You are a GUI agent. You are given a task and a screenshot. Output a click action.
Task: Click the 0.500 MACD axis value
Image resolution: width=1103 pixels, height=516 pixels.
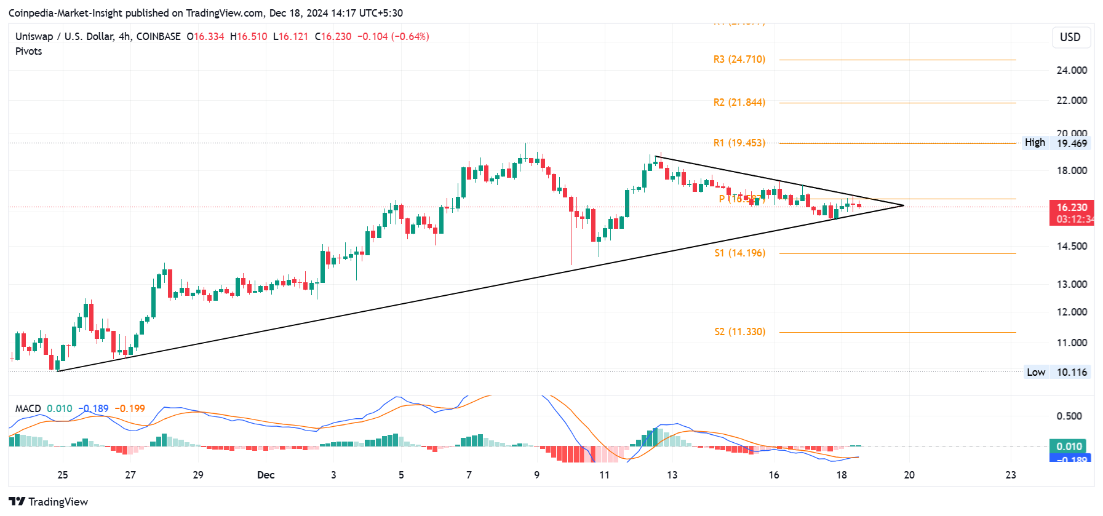pyautogui.click(x=1069, y=416)
